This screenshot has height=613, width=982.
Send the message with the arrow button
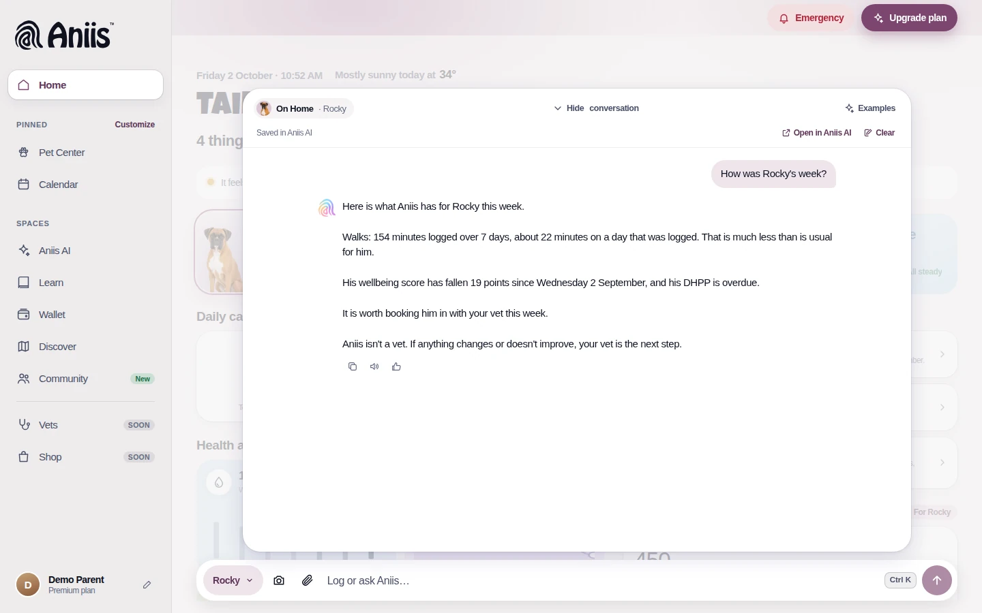click(937, 580)
